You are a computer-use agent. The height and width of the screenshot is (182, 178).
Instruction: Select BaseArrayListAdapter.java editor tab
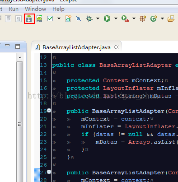pos(76,47)
